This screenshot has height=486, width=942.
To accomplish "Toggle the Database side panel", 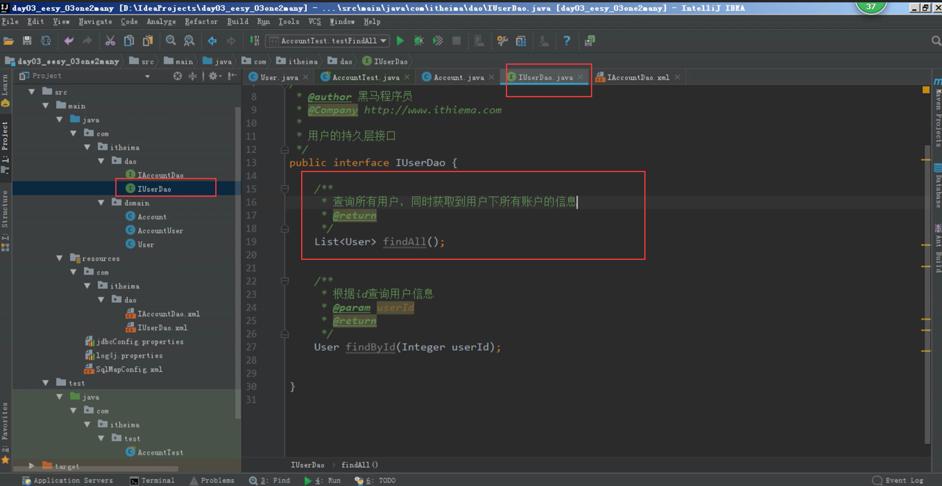I will pyautogui.click(x=938, y=186).
